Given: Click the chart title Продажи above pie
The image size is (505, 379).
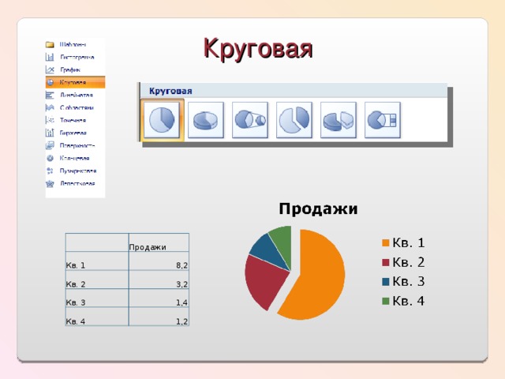Looking at the screenshot, I should coord(318,208).
